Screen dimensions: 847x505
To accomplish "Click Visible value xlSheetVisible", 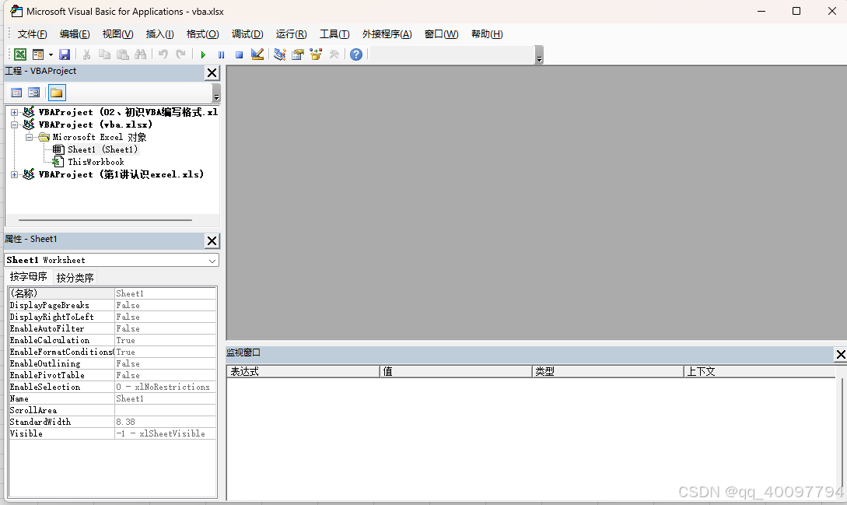I will click(166, 433).
